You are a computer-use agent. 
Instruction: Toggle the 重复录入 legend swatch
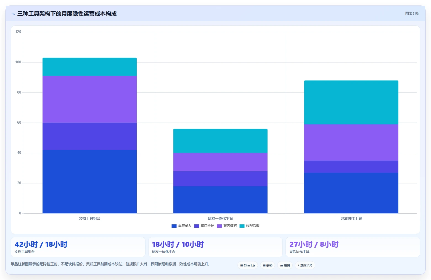click(x=174, y=226)
